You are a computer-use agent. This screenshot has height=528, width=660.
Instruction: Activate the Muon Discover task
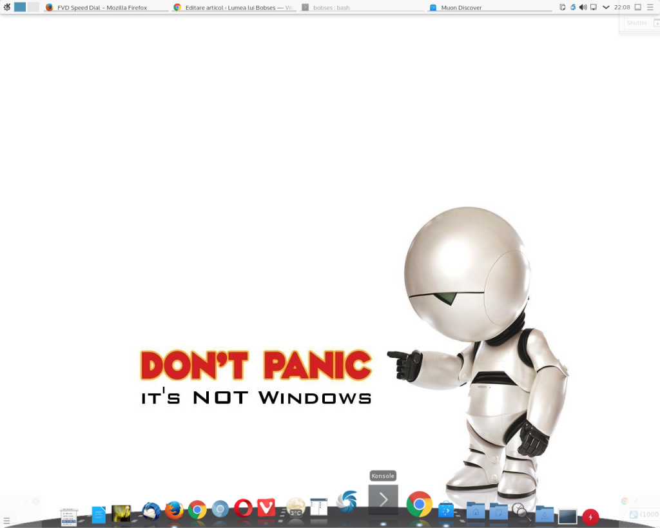[490, 8]
